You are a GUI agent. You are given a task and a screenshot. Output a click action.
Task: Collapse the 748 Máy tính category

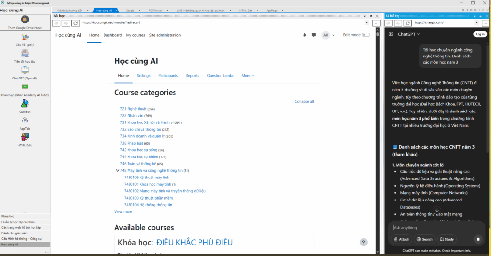117,170
